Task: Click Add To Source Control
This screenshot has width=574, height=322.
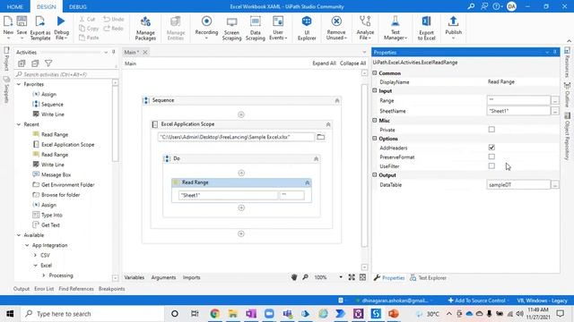Action: (479, 301)
